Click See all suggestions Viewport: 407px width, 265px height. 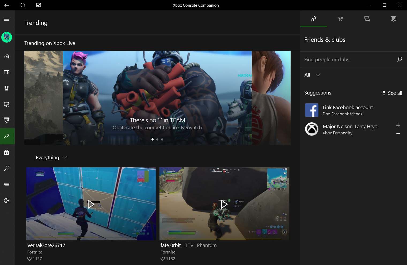click(x=392, y=93)
